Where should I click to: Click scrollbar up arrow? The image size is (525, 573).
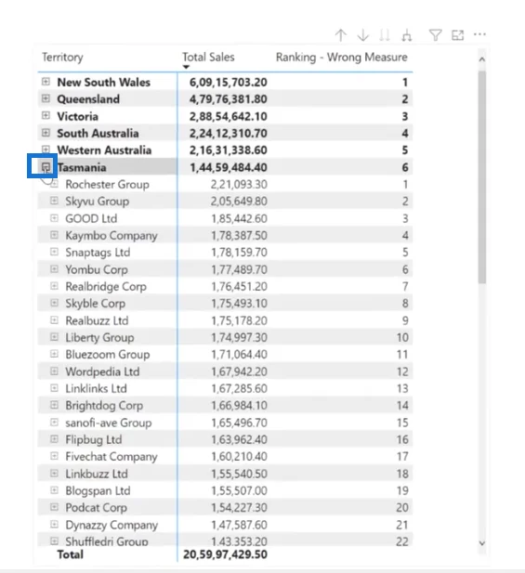(482, 59)
